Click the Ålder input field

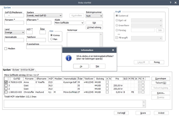pos(43,32)
